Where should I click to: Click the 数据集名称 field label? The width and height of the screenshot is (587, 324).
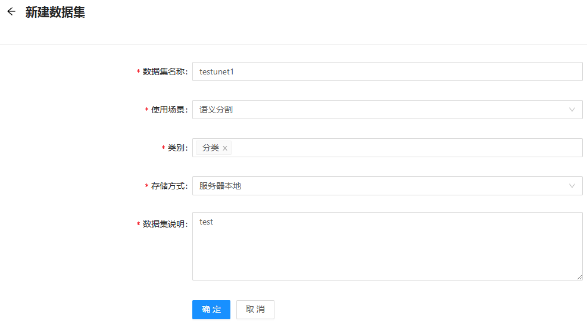(164, 71)
